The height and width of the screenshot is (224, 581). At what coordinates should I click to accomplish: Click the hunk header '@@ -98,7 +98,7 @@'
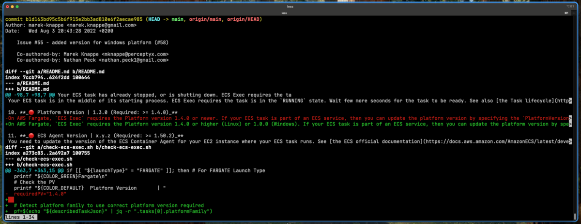(x=30, y=95)
